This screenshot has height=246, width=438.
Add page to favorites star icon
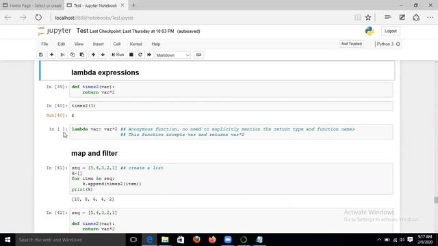pos(368,18)
